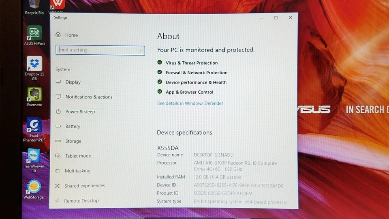Open the WebStorage desktop shortcut
Image resolution: width=389 pixels, height=219 pixels.
34,190
